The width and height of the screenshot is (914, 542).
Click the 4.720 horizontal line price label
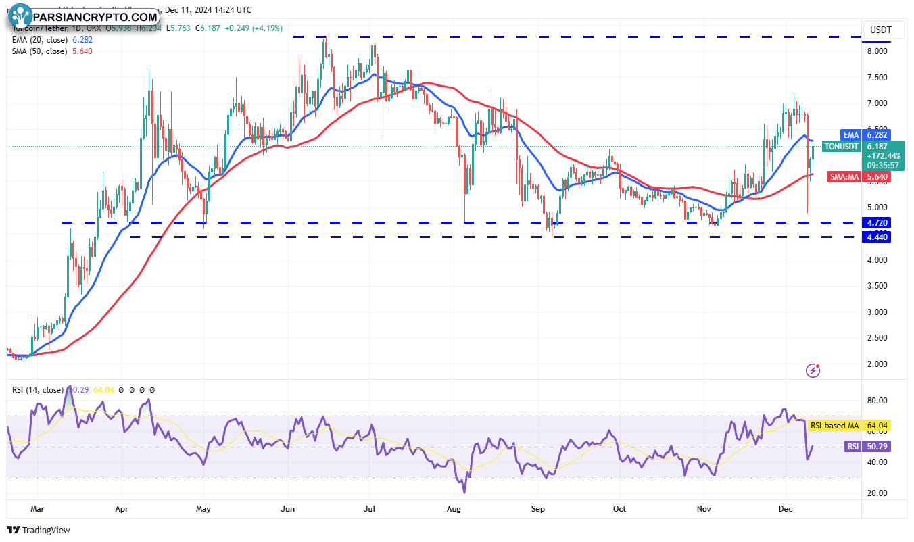pos(877,223)
